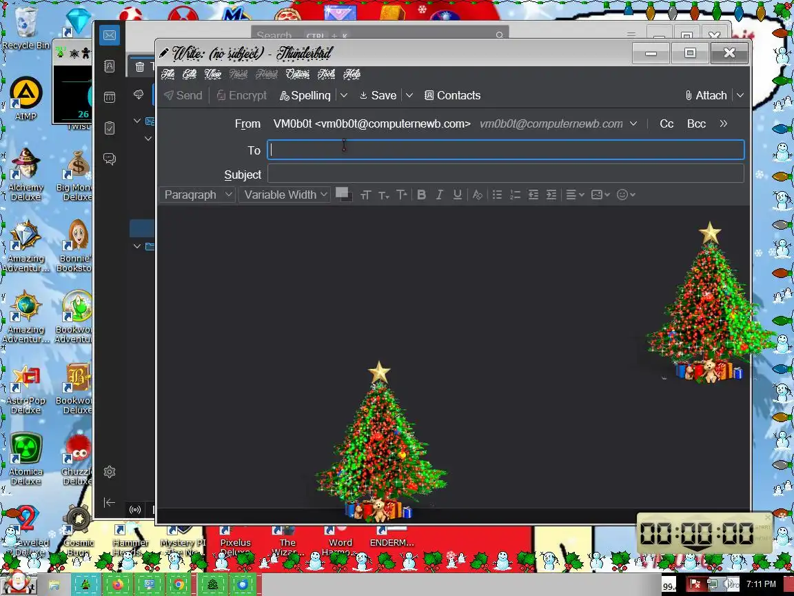Outdent text with the decrease indent icon
This screenshot has height=596, width=794.
pos(533,195)
